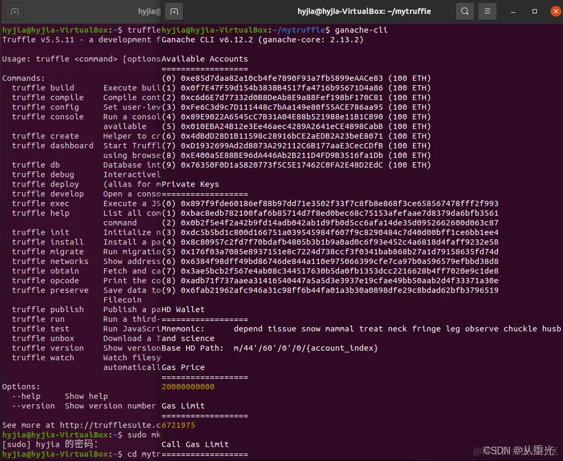Open hamburger menu in mytruffle terminal

487,11
